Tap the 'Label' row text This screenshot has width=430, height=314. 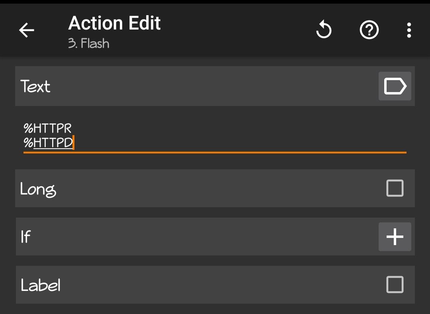(x=41, y=285)
